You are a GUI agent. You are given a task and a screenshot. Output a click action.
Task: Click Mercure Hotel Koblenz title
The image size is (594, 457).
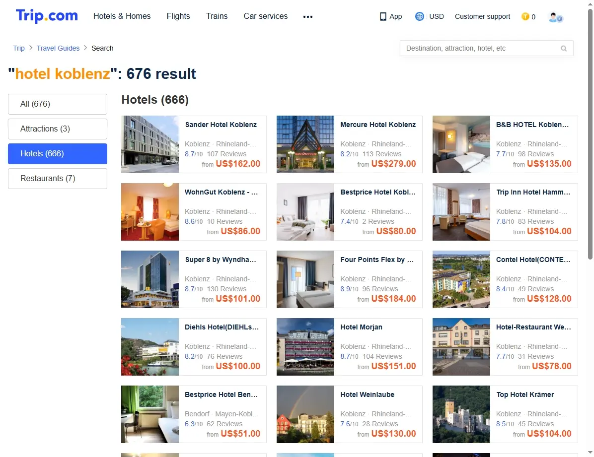tap(378, 125)
